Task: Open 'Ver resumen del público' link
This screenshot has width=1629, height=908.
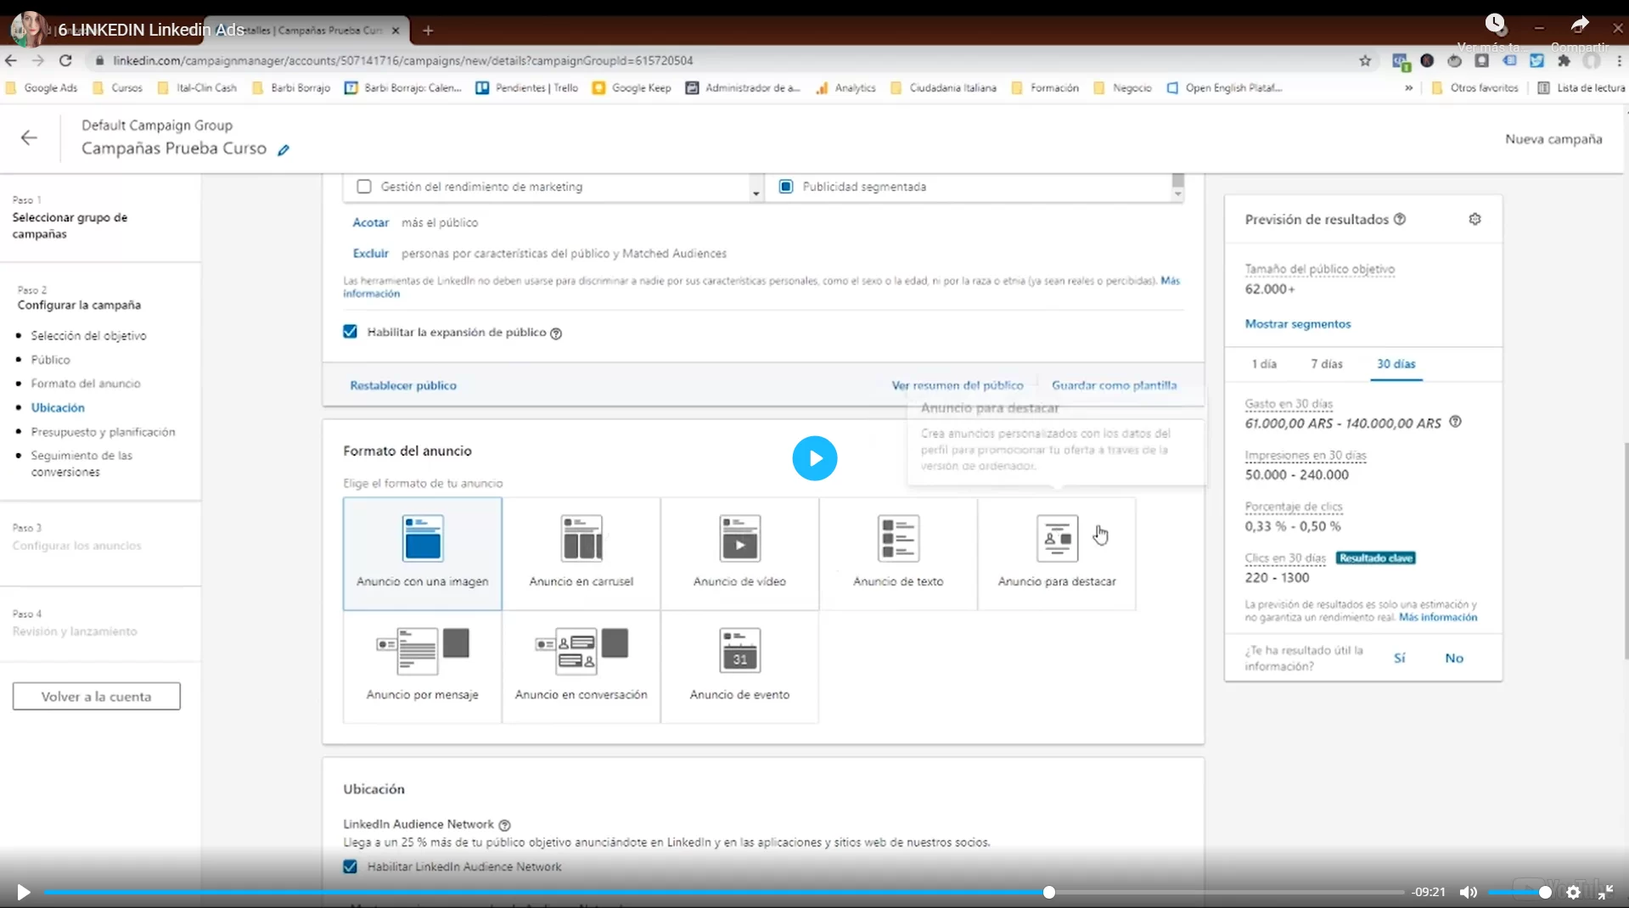Action: click(958, 385)
